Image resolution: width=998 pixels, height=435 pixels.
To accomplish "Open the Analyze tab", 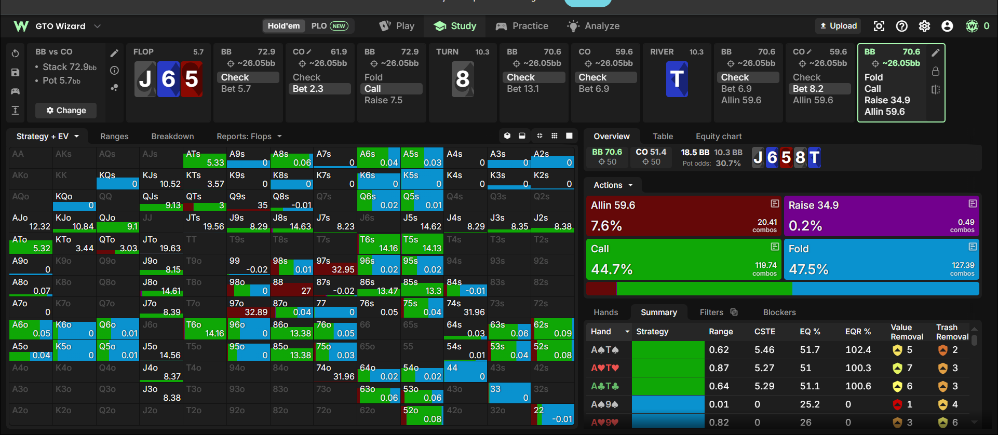I will pos(594,26).
